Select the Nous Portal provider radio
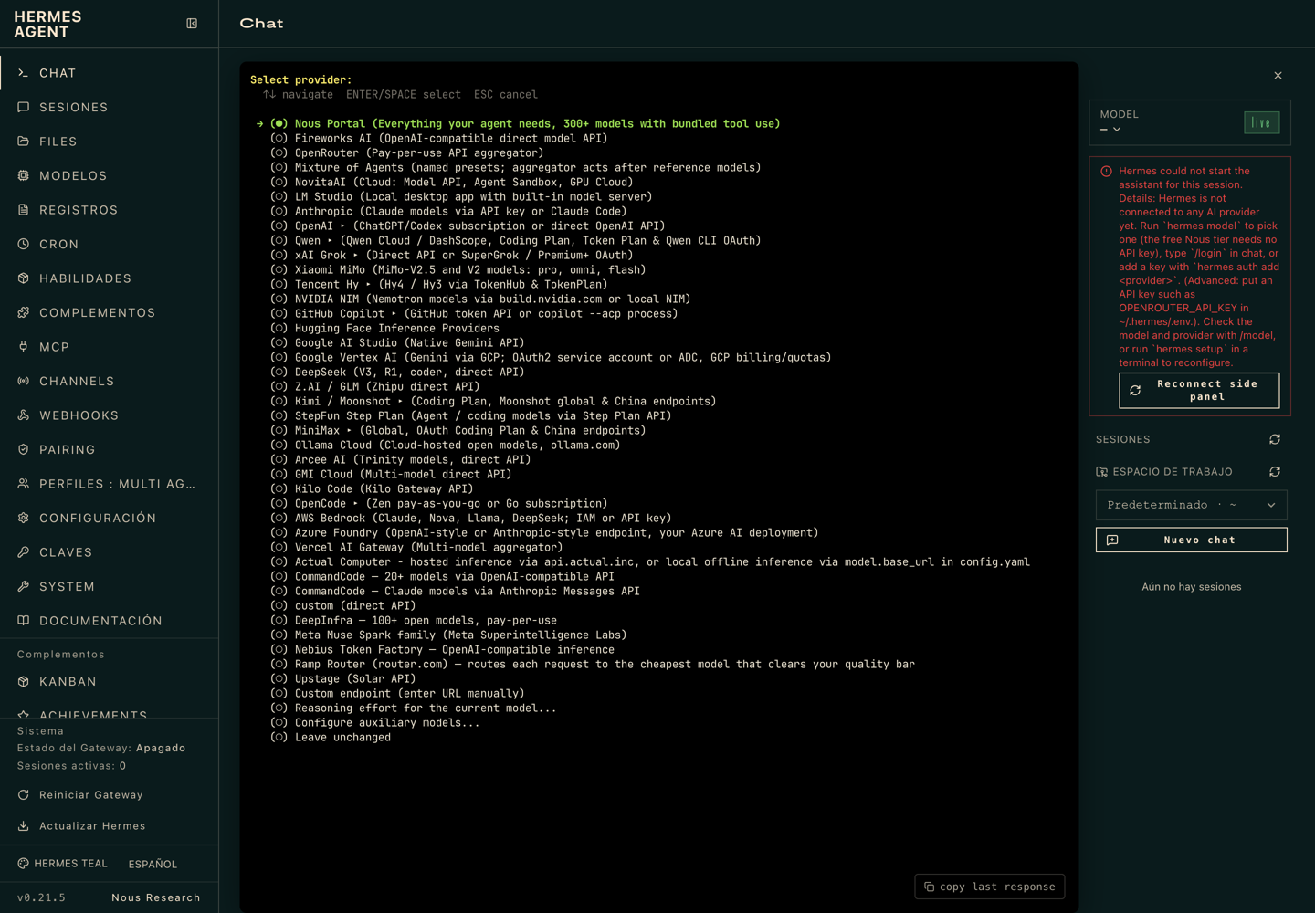This screenshot has height=913, width=1315. 279,124
